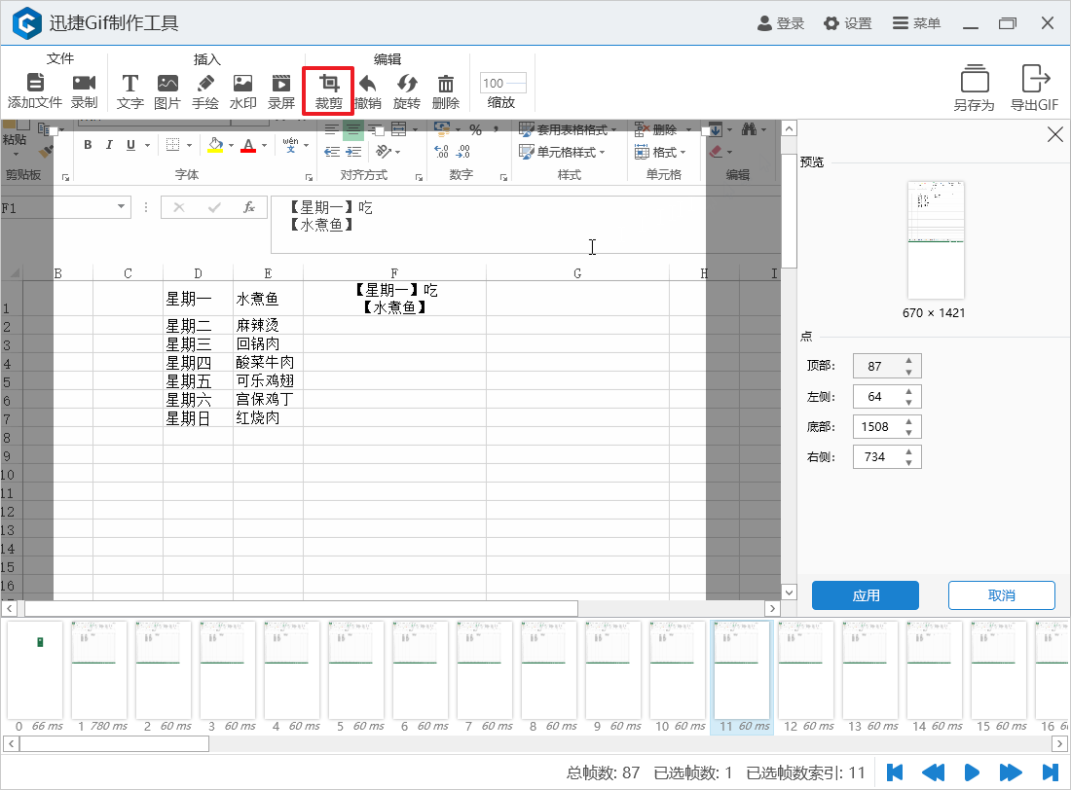Increase the 顶部 crop value stepper

(910, 361)
